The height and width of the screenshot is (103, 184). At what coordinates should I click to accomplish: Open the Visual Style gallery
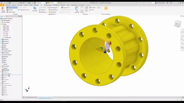coord(35,9)
